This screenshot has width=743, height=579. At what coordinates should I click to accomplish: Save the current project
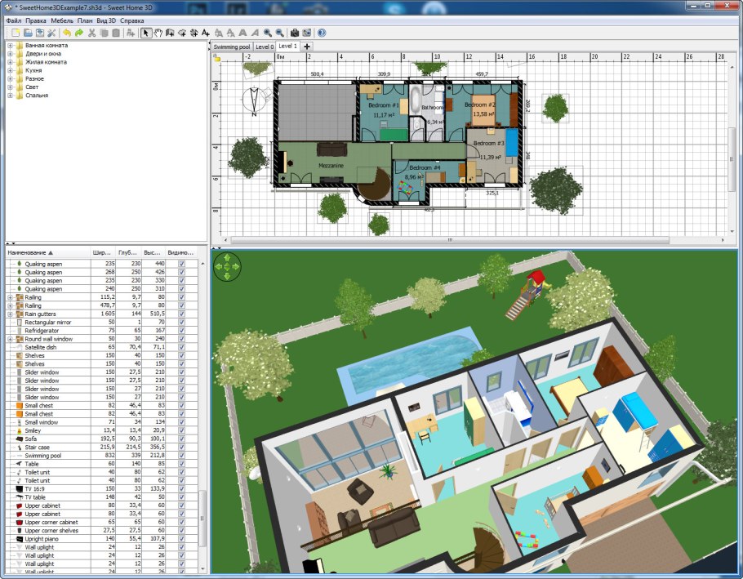click(40, 33)
